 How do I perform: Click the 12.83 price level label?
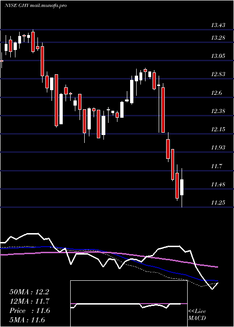pos(218,74)
